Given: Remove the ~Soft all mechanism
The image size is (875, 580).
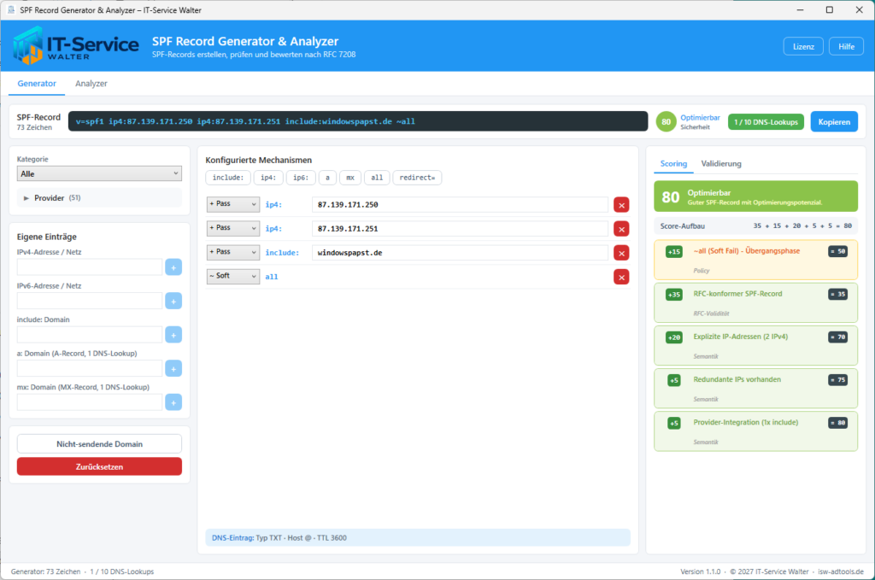Looking at the screenshot, I should (x=621, y=277).
